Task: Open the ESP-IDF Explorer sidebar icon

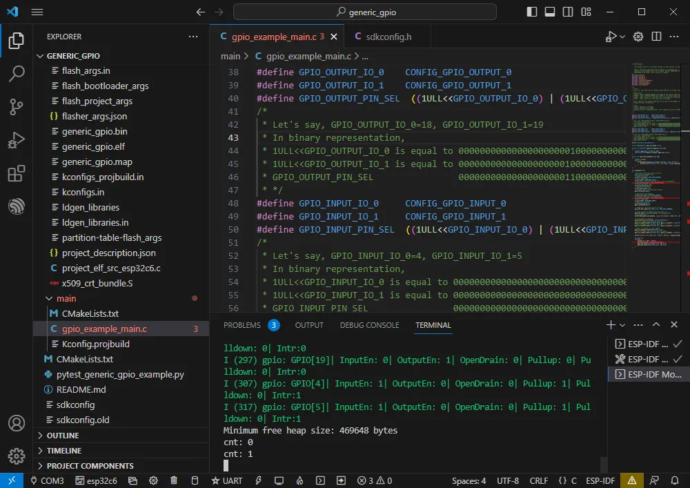Action: click(16, 206)
